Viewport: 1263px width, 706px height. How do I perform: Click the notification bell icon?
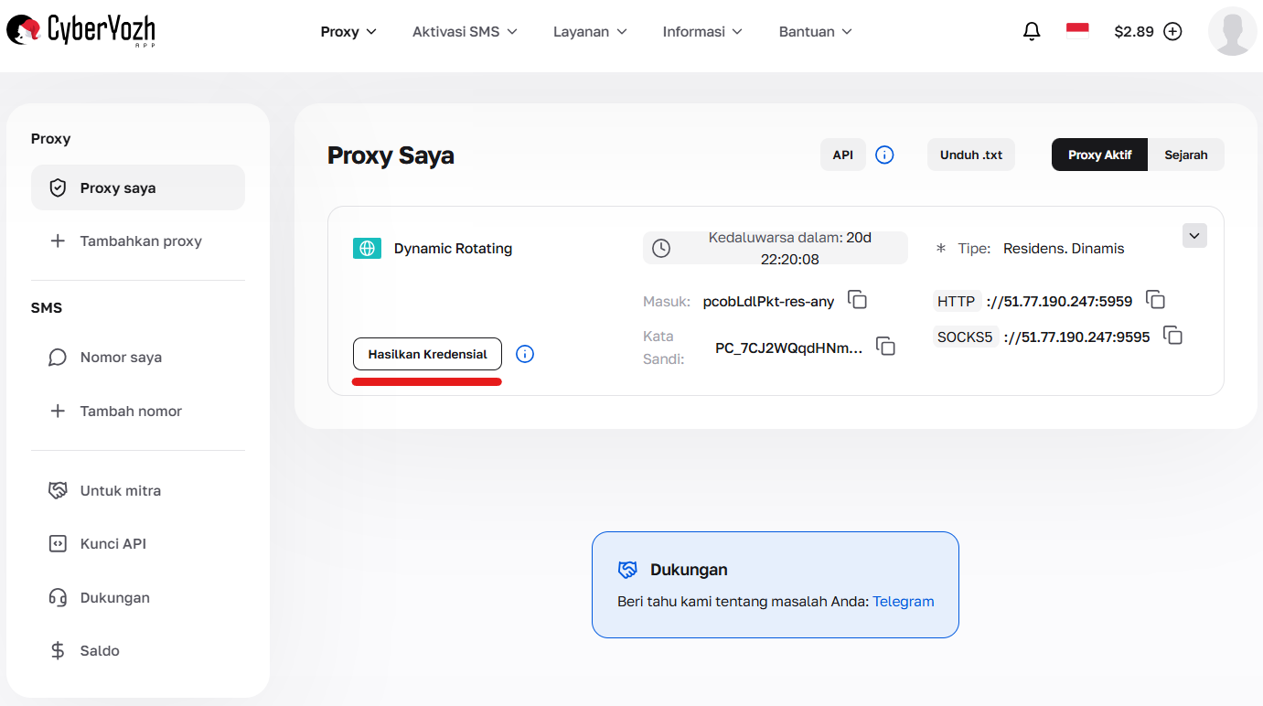[1031, 30]
